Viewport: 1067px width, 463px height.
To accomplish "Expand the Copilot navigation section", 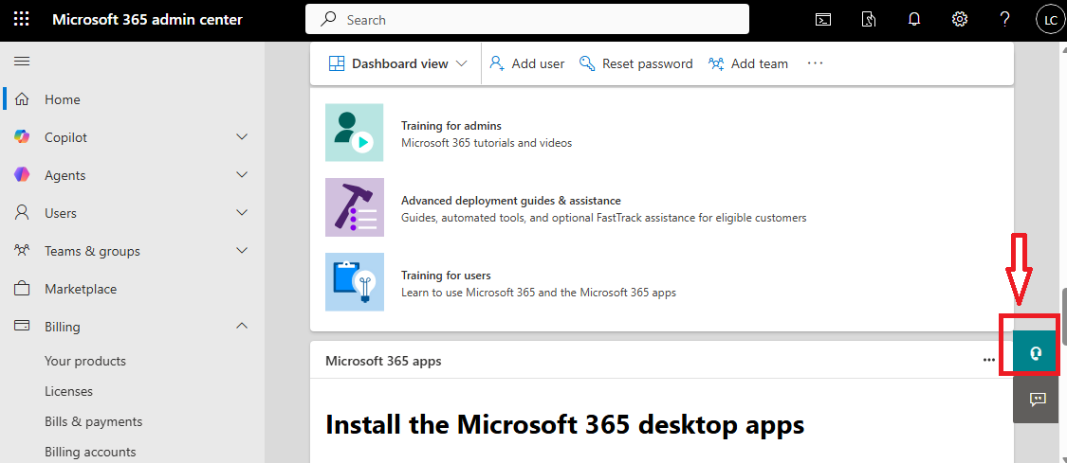I will pyautogui.click(x=242, y=137).
